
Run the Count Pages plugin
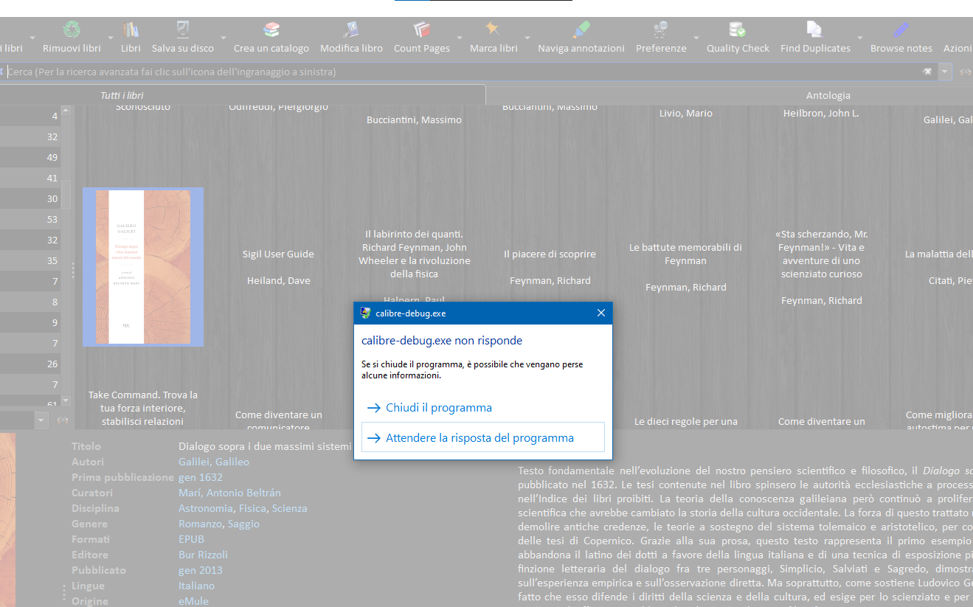(x=422, y=30)
